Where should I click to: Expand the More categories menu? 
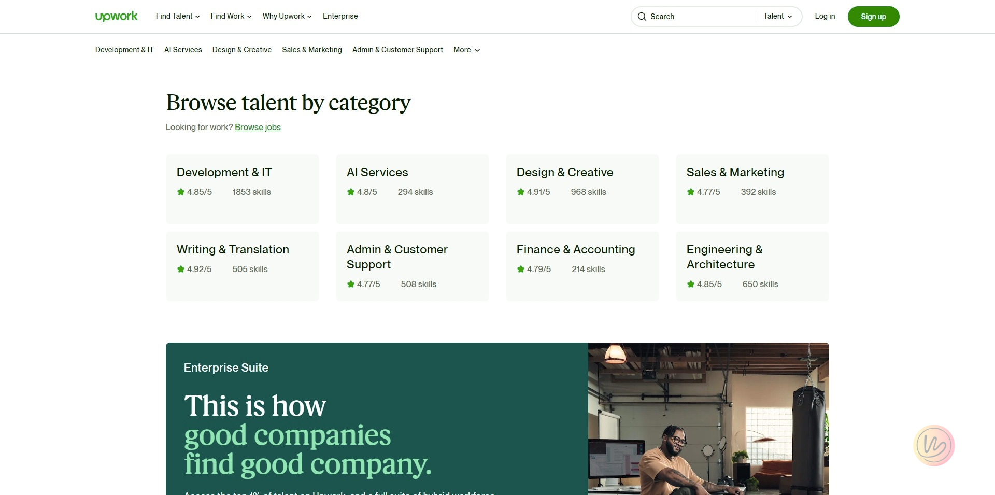pyautogui.click(x=466, y=50)
